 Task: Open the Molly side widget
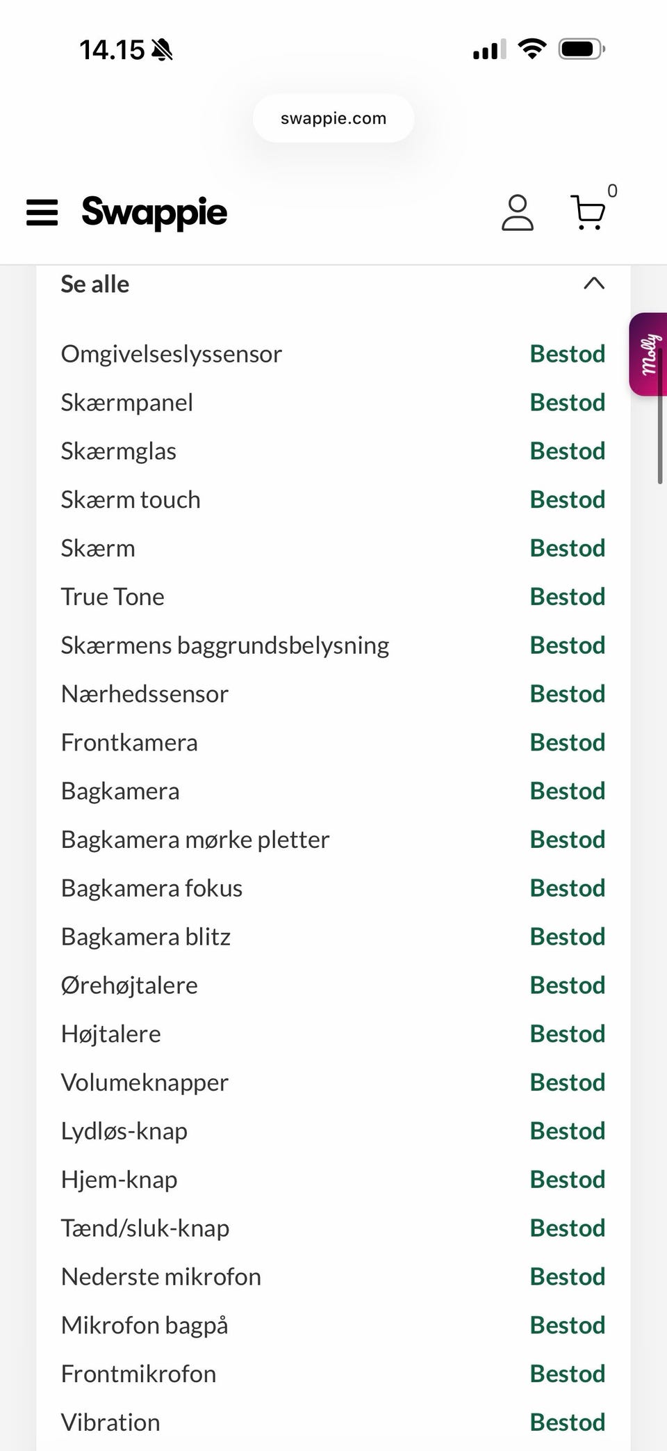click(648, 355)
